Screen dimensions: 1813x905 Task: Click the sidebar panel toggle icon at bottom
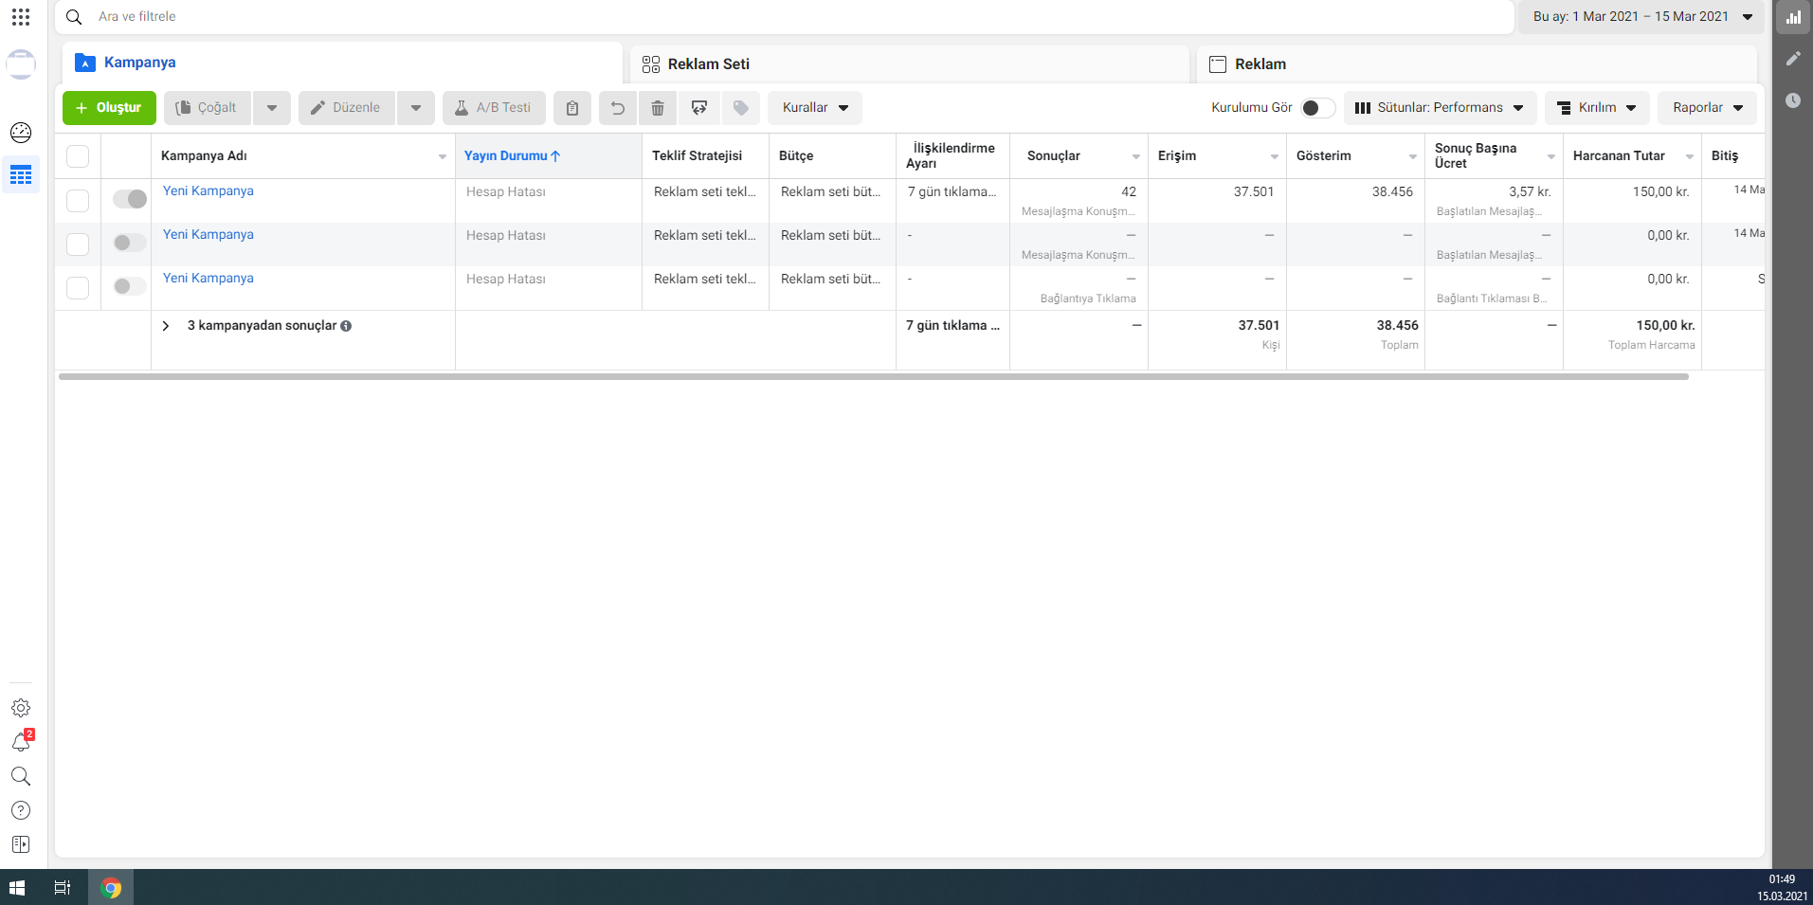21,844
